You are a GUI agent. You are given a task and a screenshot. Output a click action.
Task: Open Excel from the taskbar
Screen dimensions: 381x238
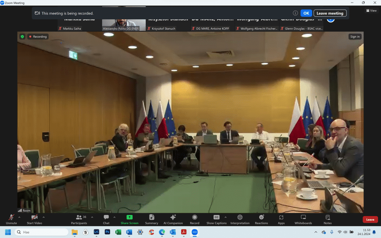pyautogui.click(x=118, y=232)
